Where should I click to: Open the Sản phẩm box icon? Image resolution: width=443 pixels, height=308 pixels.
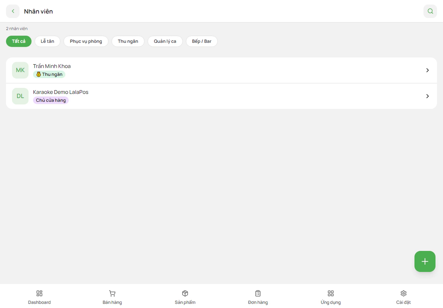point(185,293)
